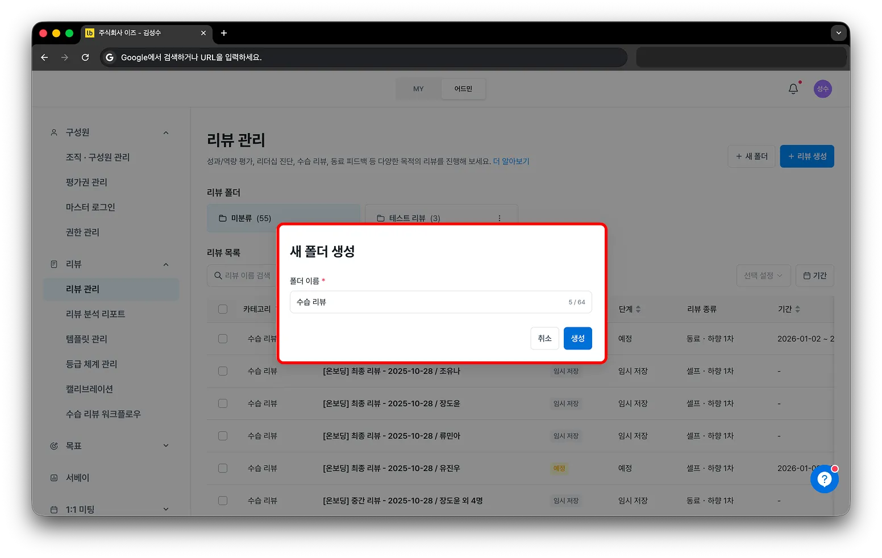Click the 폴더 이름 input field

point(440,302)
